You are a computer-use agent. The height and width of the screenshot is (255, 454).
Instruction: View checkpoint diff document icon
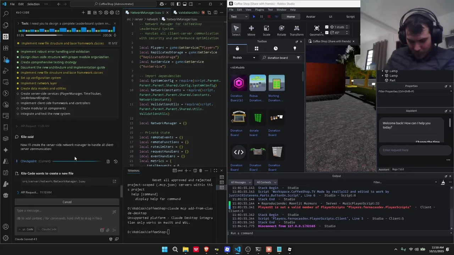(108, 161)
